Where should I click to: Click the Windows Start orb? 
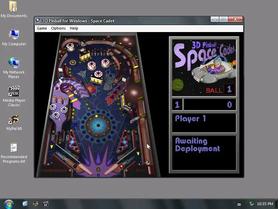tap(9, 204)
